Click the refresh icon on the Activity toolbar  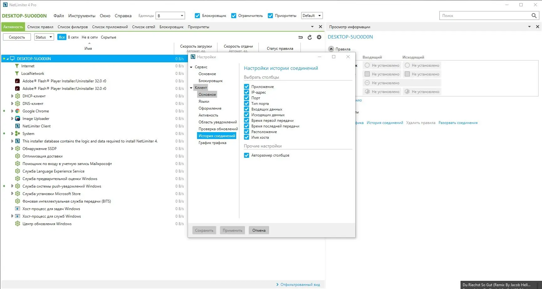click(310, 37)
